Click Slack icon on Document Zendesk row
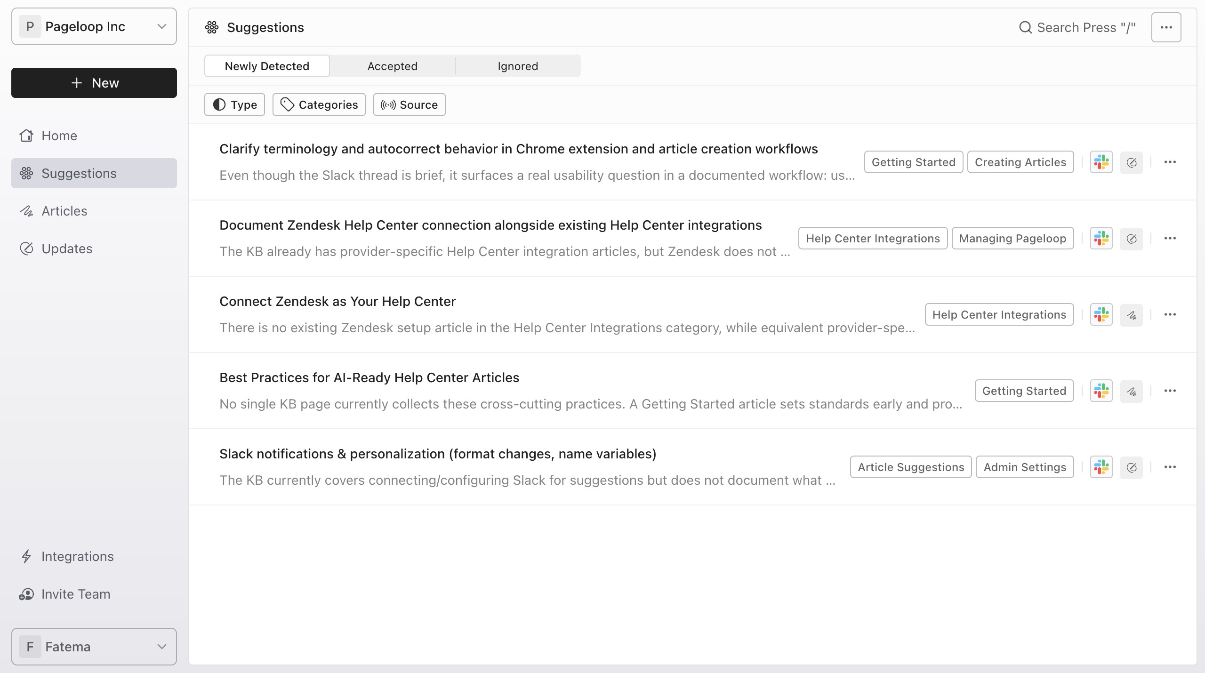The width and height of the screenshot is (1205, 673). pyautogui.click(x=1101, y=238)
